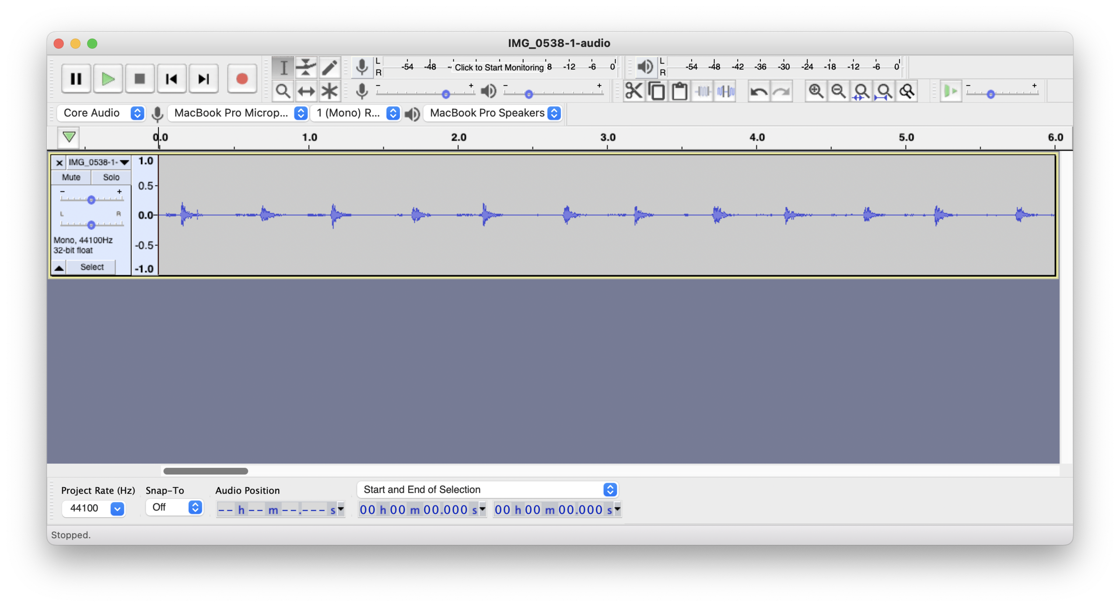Fit project to width zoom icon

coord(884,91)
